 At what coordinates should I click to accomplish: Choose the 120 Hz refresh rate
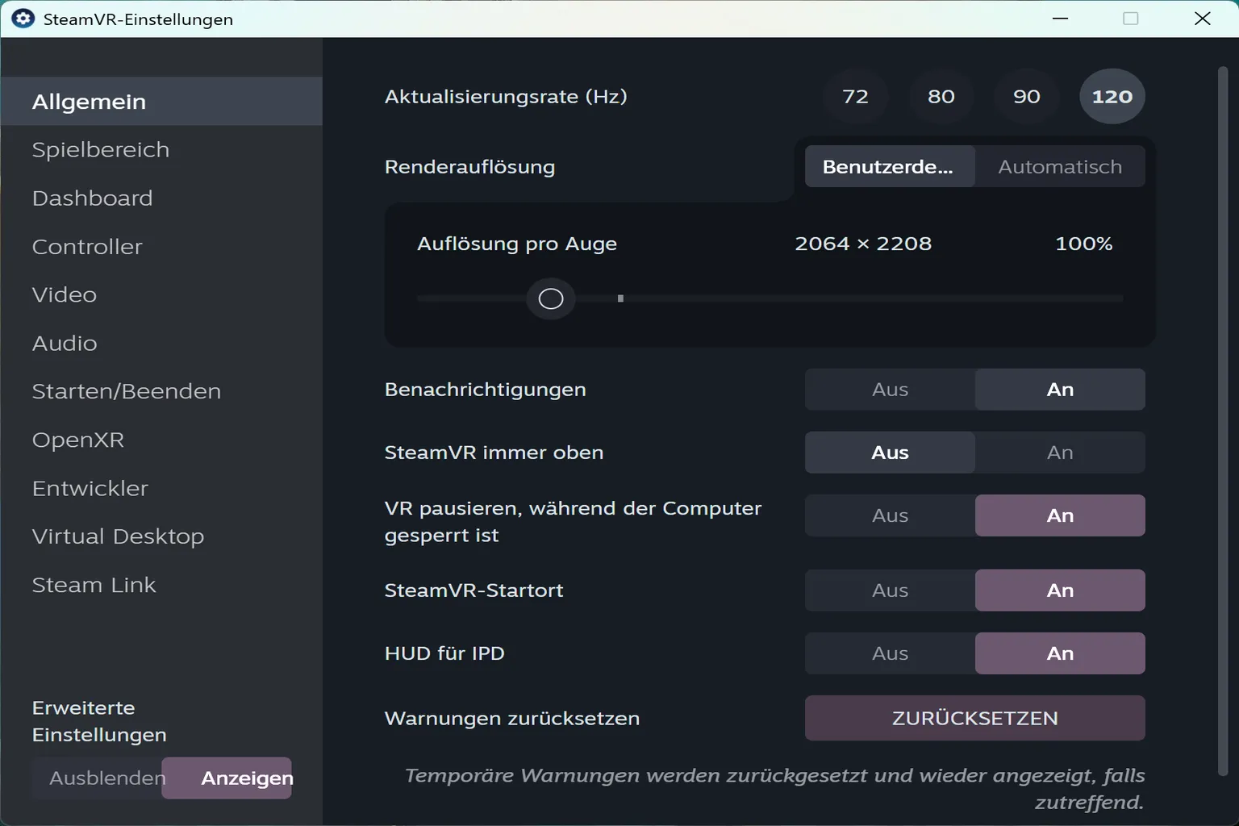click(x=1112, y=97)
